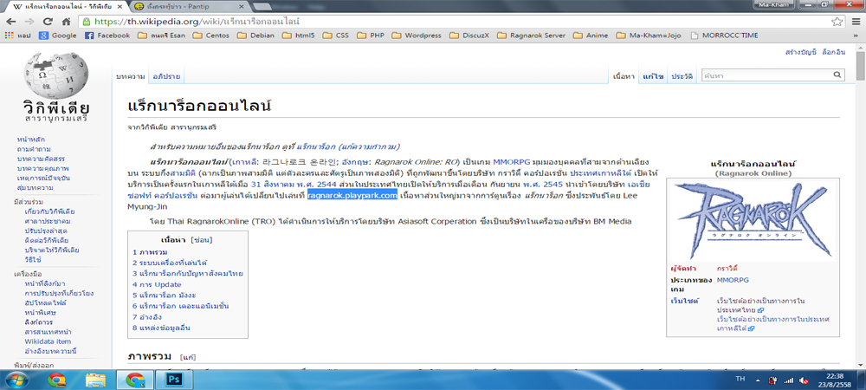Click the Ragnarok logo image in infobox
Image resolution: width=866 pixels, height=390 pixels.
point(753,218)
